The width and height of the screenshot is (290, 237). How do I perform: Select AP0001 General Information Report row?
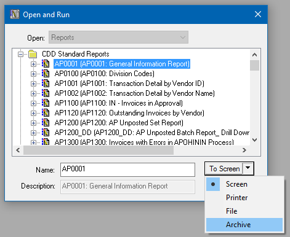[122, 64]
